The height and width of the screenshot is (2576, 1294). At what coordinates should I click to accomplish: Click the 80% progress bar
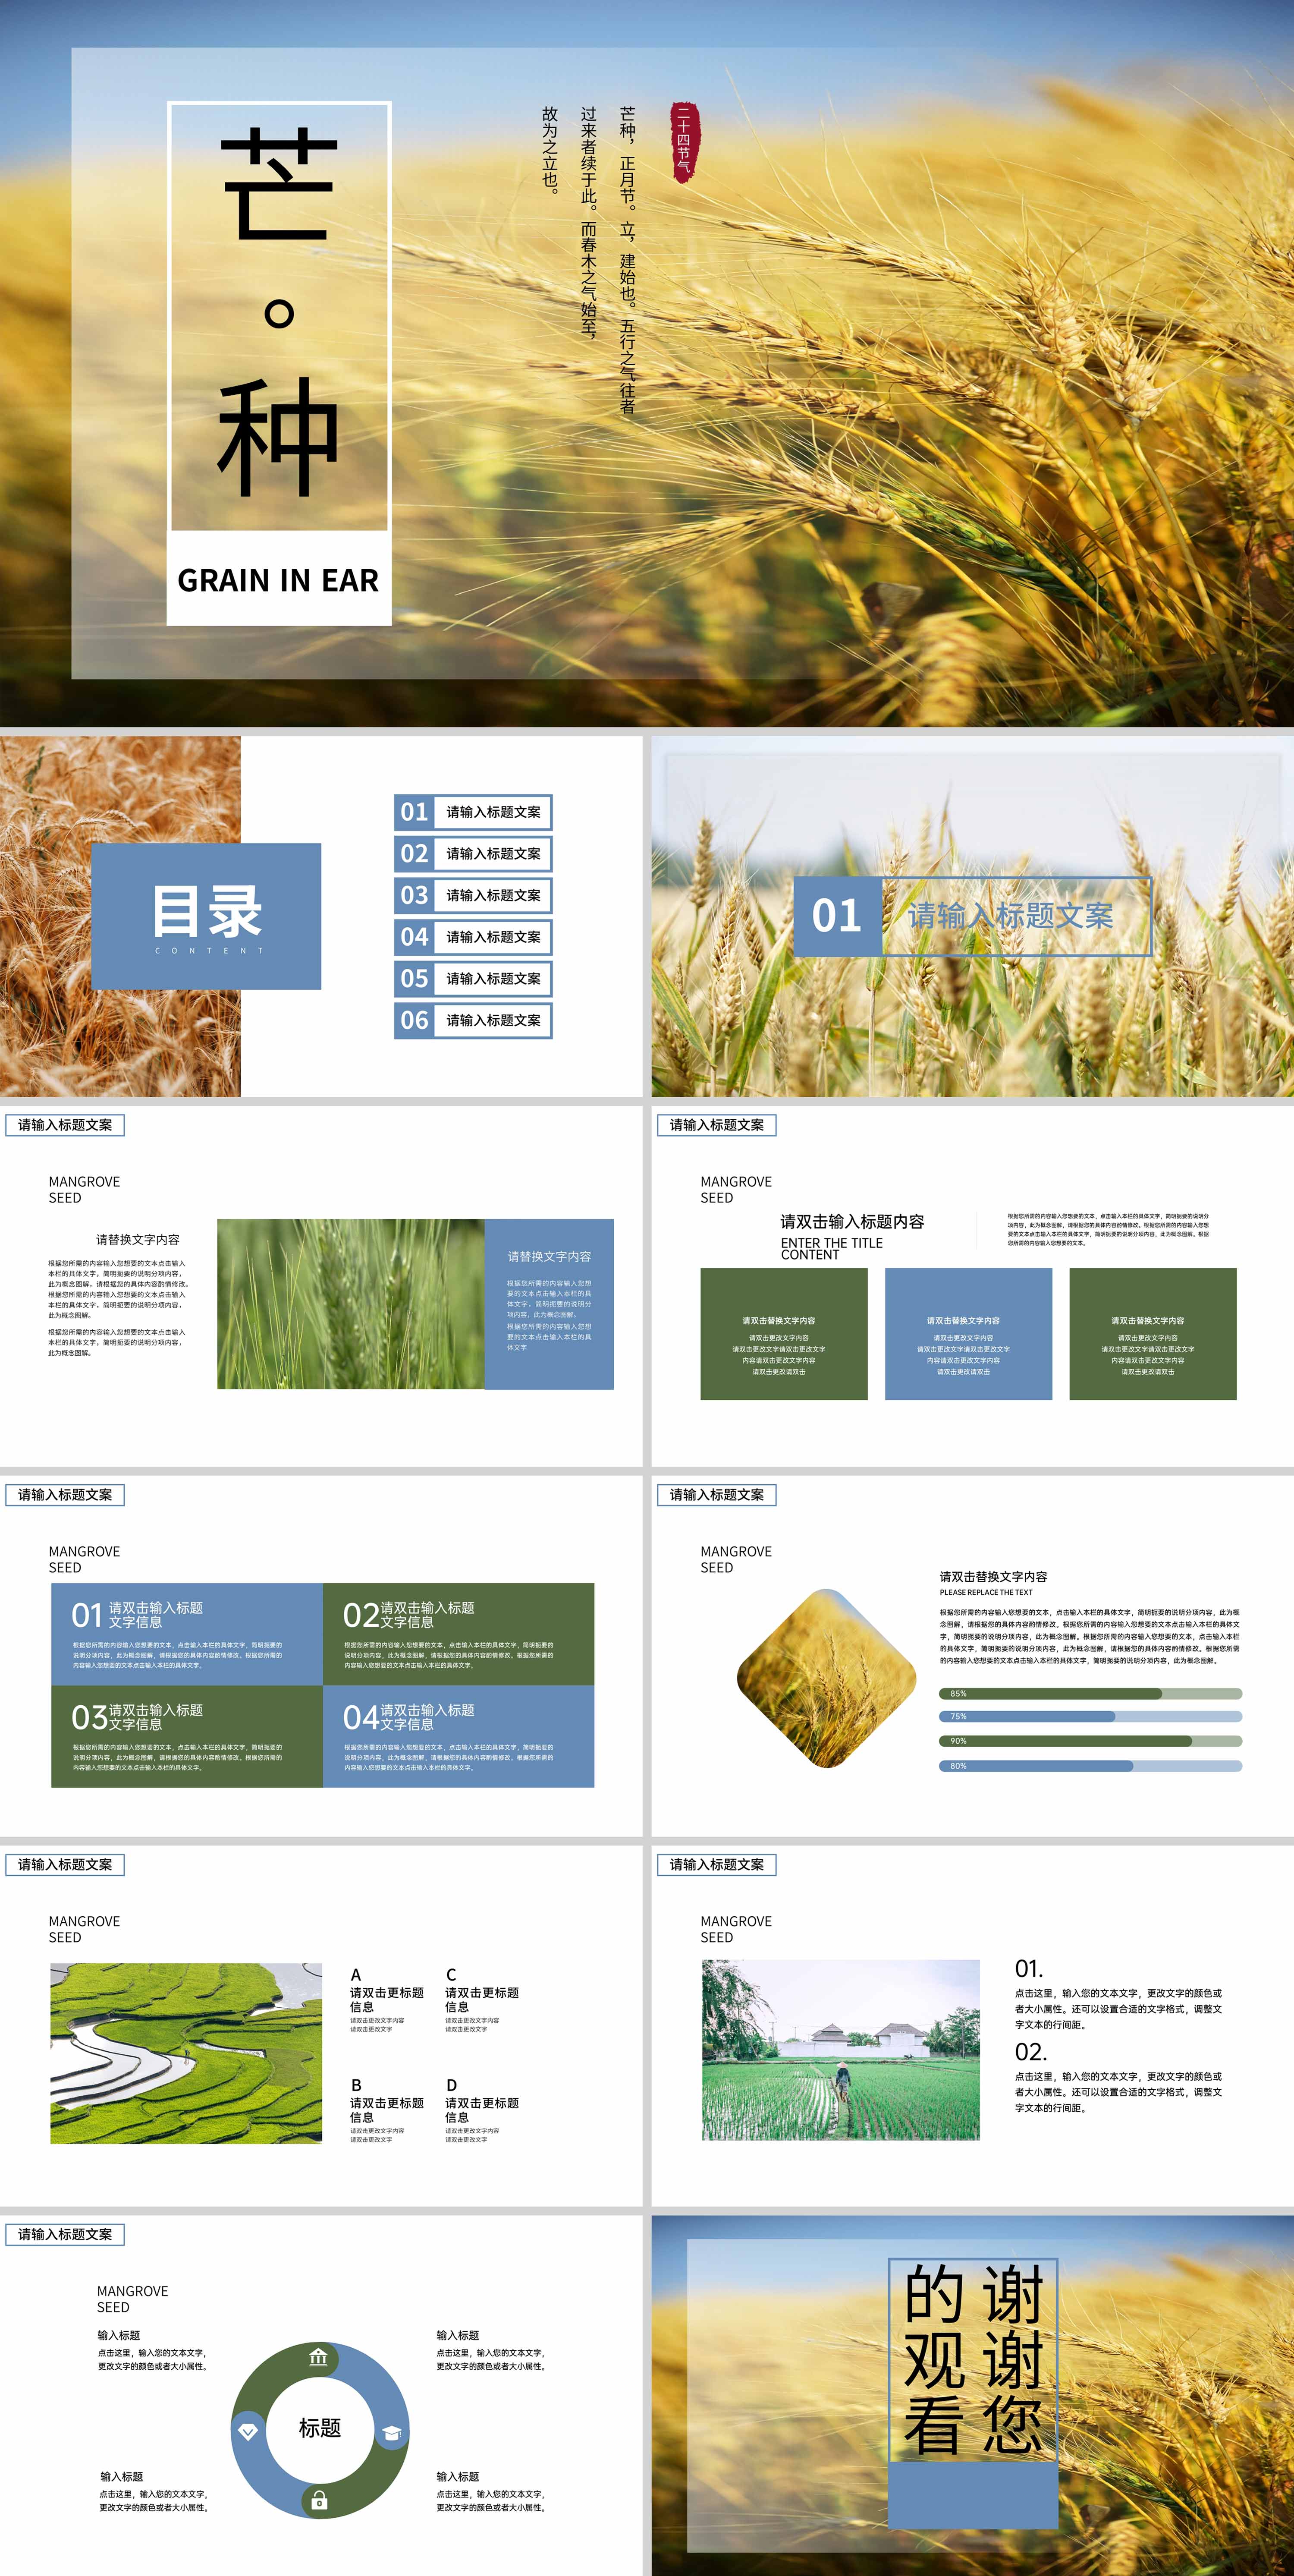tap(1090, 1766)
